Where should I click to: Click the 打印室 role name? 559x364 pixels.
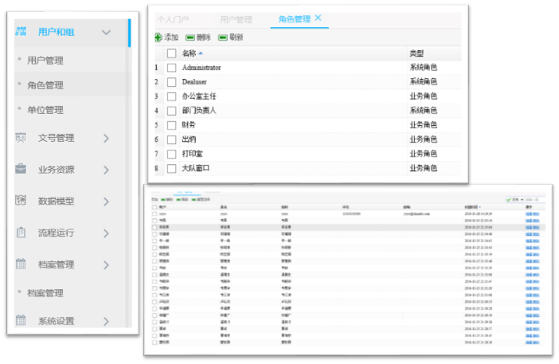192,154
